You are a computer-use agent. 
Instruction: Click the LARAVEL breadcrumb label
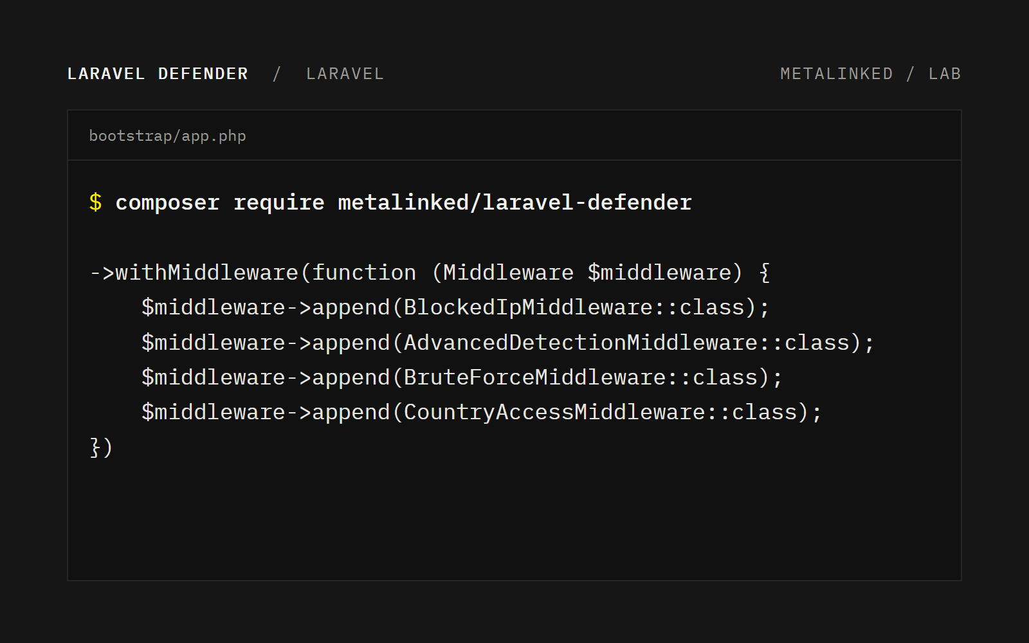345,74
